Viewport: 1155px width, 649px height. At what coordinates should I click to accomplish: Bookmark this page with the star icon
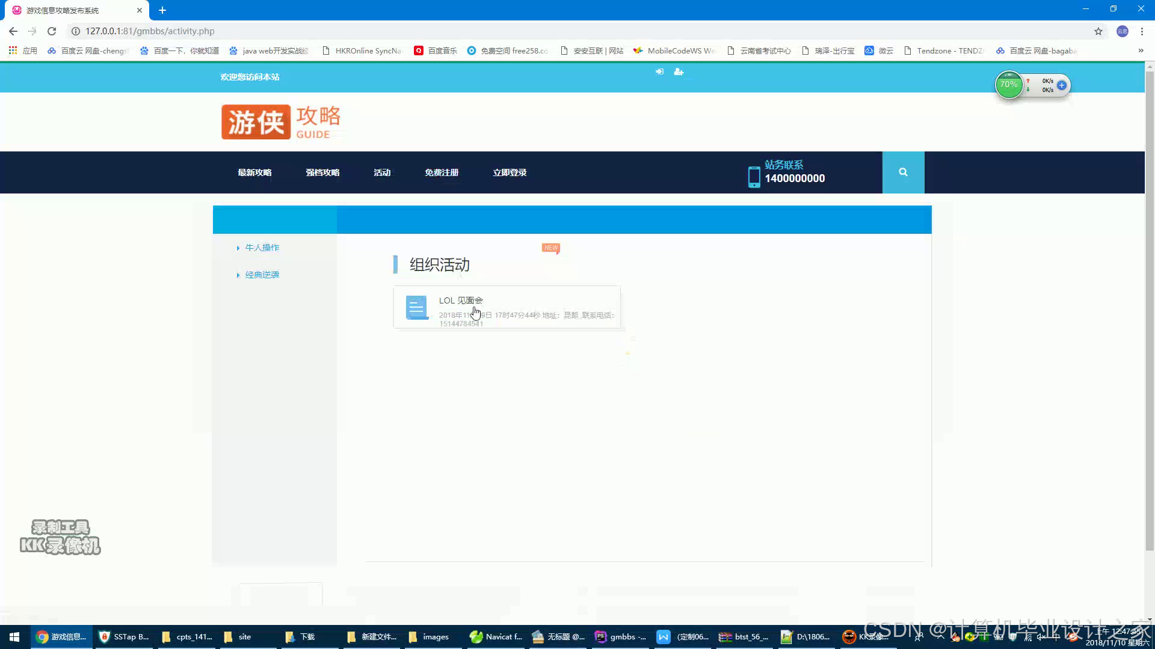coord(1098,31)
